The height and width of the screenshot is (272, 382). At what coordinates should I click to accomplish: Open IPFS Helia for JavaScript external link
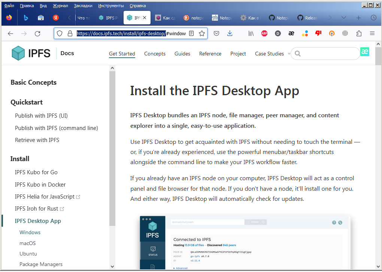[x=47, y=196]
